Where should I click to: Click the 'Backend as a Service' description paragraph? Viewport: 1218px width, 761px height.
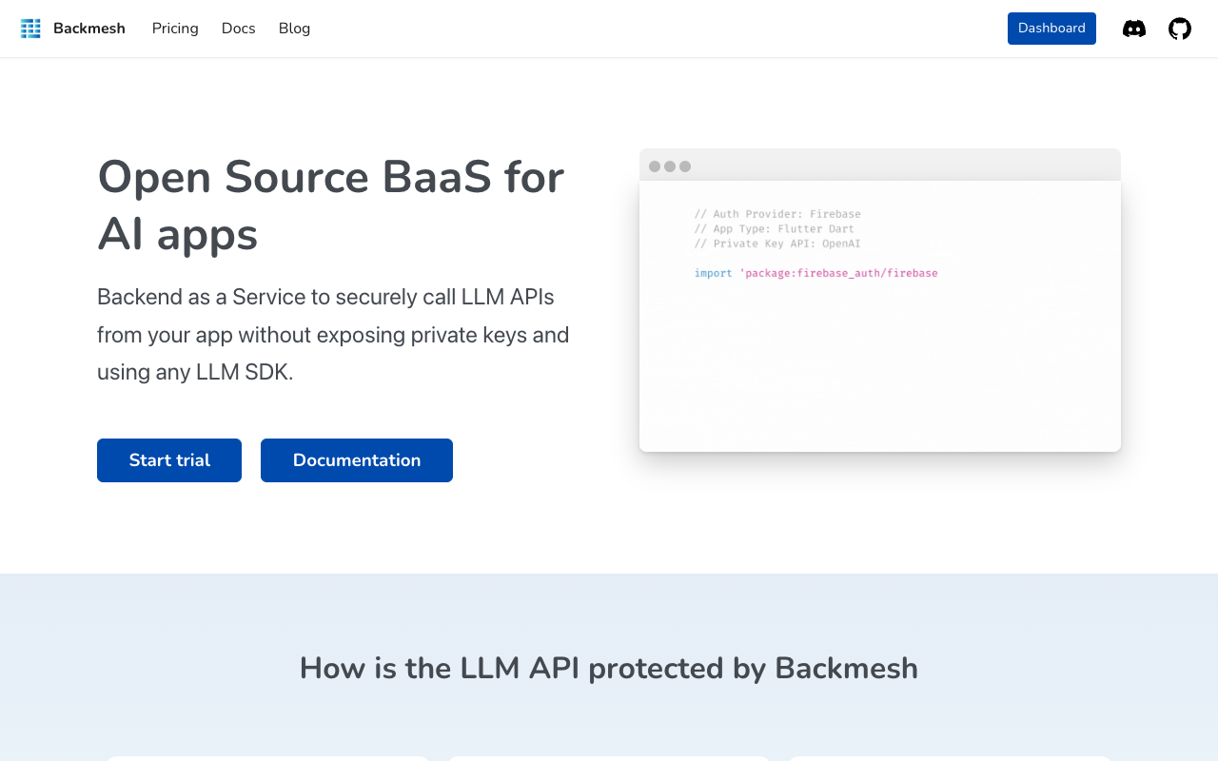coord(333,335)
